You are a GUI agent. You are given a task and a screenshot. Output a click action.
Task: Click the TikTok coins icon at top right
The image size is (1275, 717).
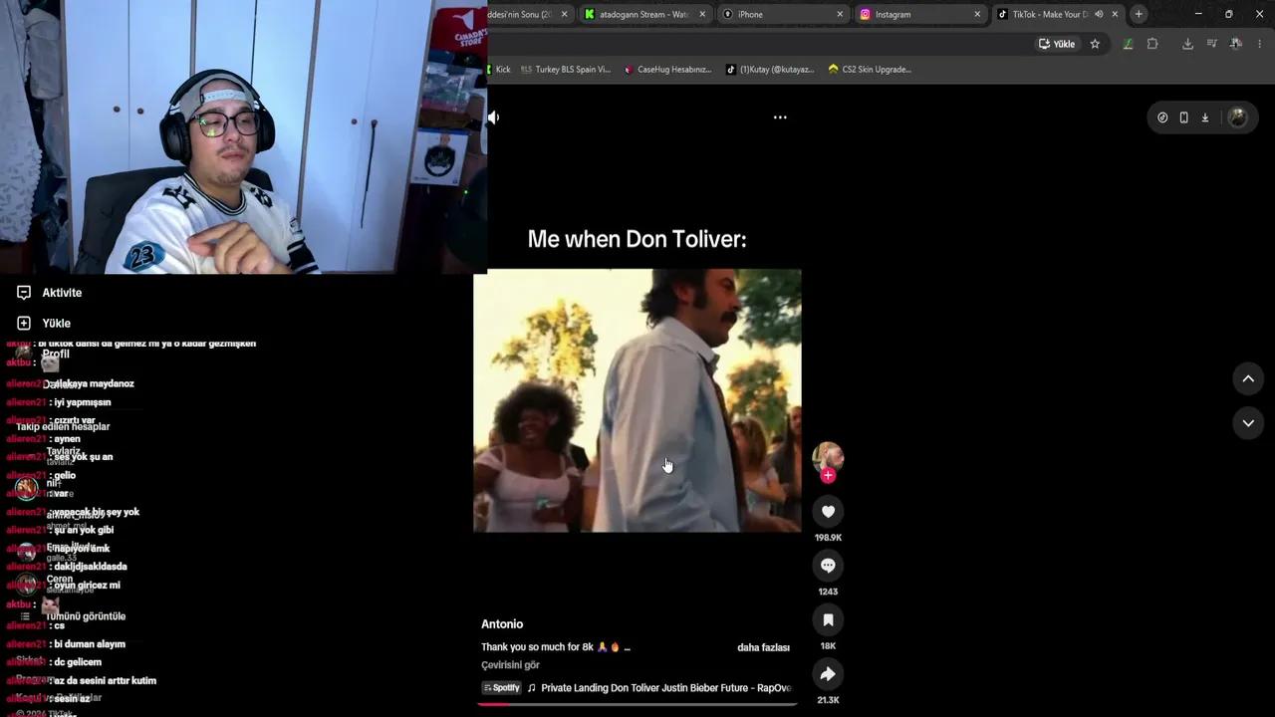pyautogui.click(x=1162, y=118)
